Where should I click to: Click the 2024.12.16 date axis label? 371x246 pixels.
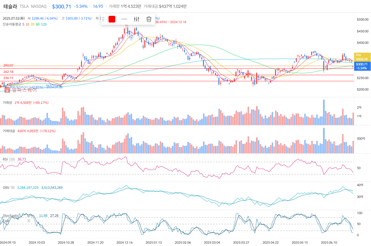coord(124,243)
